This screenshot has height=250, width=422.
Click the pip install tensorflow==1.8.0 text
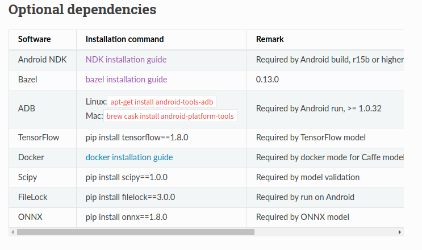pyautogui.click(x=136, y=137)
